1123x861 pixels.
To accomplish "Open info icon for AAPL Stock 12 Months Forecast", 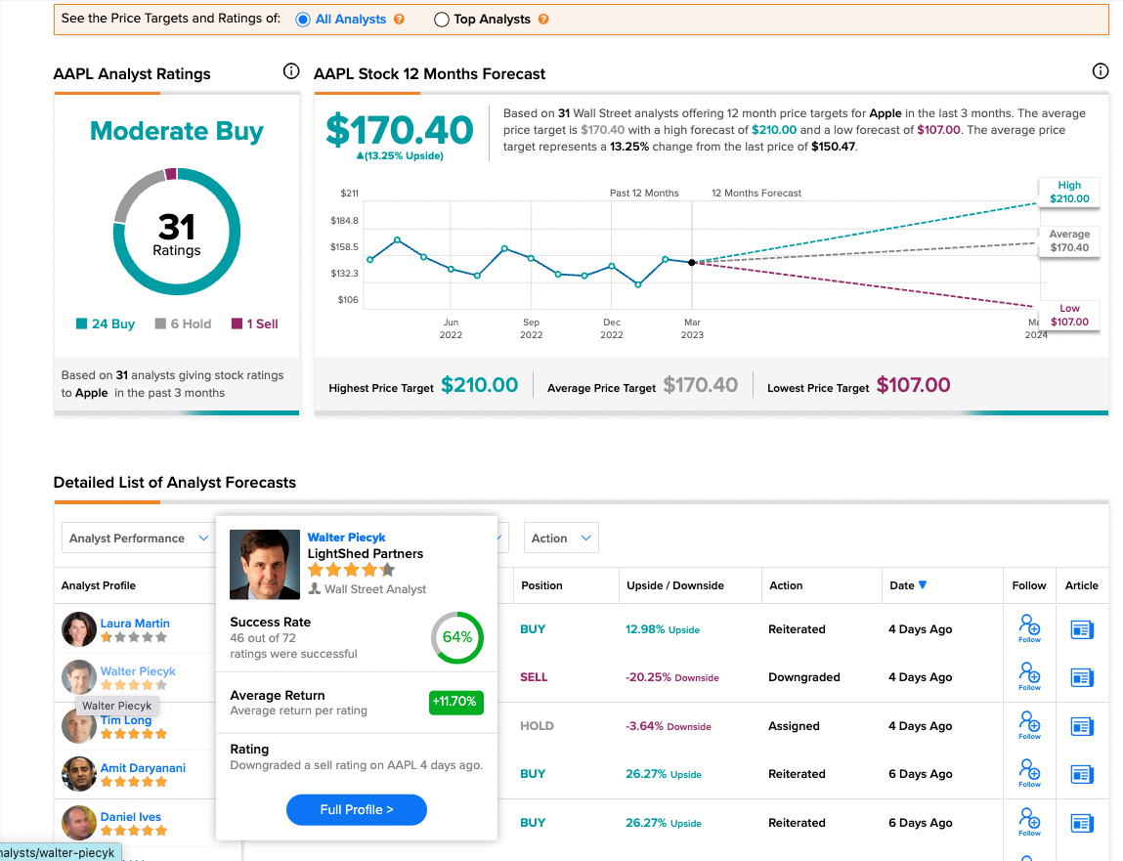I will coord(1101,71).
